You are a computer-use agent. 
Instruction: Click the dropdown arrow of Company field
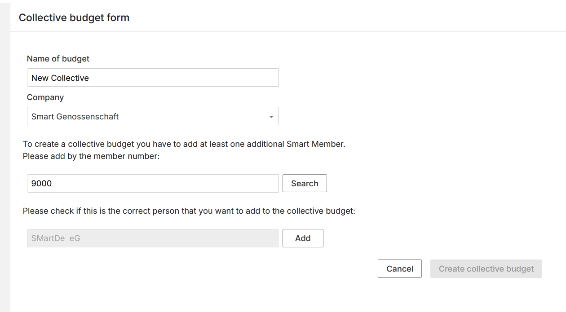point(271,117)
